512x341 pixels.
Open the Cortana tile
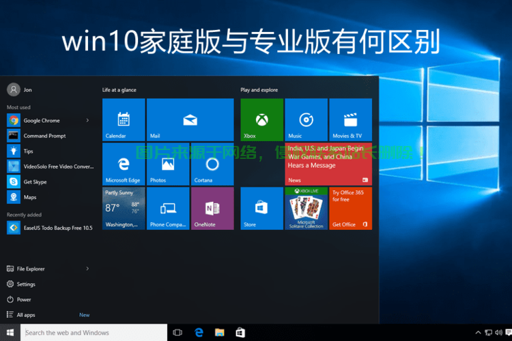(212, 164)
